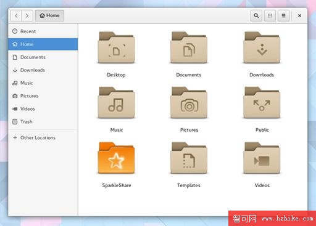Click the Templates folder name label
The height and width of the screenshot is (226, 316).
pos(189,185)
